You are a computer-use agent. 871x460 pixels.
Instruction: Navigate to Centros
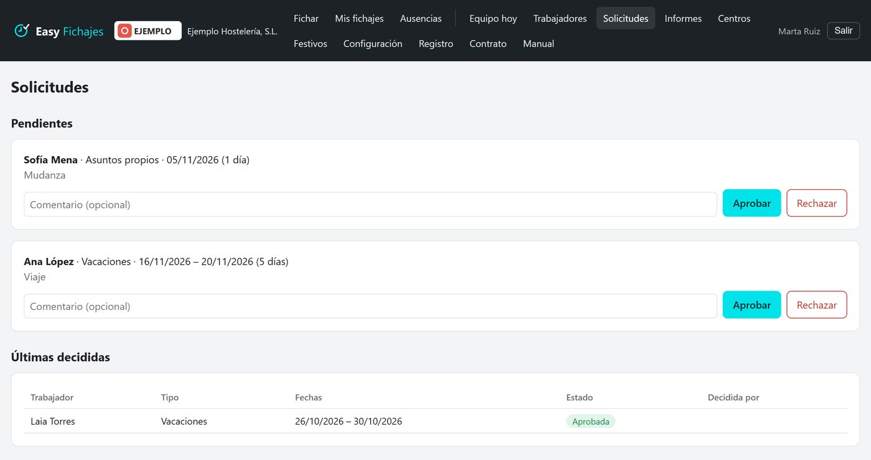734,19
